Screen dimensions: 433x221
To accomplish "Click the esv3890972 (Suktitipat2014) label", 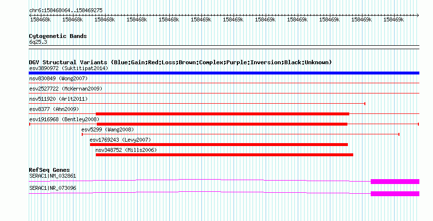I will 69,68.
